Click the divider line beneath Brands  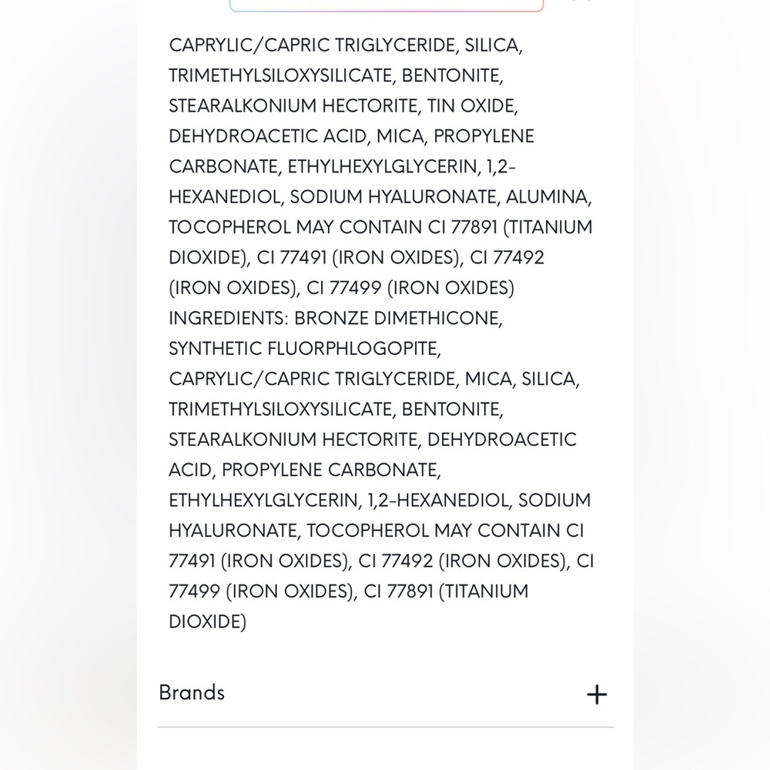(x=386, y=727)
